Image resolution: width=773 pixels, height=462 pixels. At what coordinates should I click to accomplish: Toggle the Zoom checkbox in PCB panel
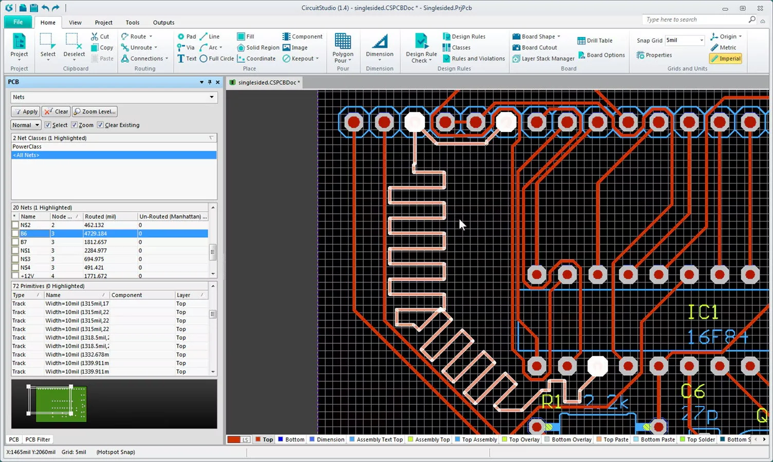(75, 125)
